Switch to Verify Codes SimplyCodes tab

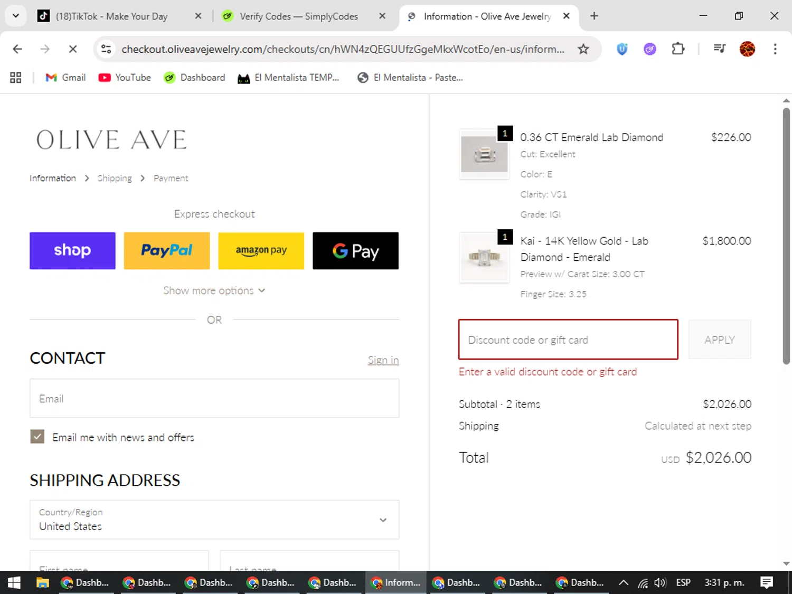(x=298, y=16)
